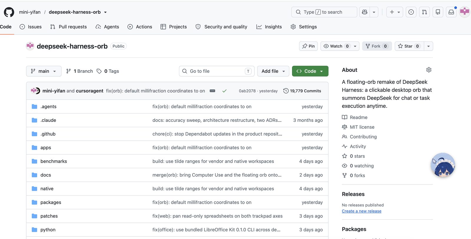The width and height of the screenshot is (471, 239).
Task: Open the Watch notifications dropdown arrow
Action: point(355,46)
